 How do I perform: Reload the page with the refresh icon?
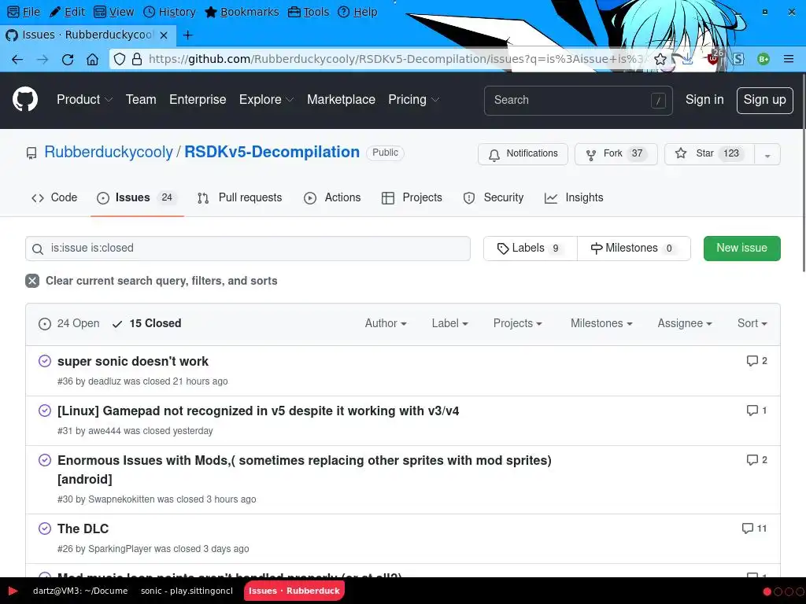68,60
